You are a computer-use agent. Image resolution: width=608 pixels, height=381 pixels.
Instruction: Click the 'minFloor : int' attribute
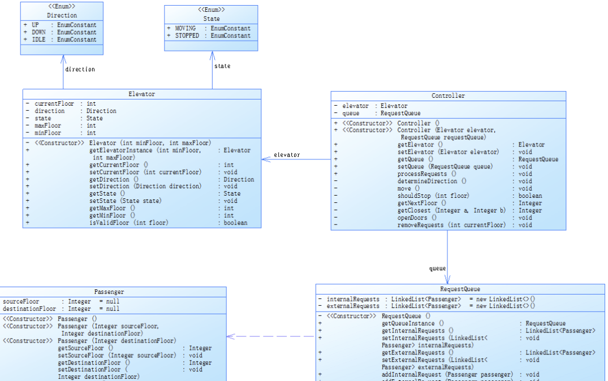[61, 133]
